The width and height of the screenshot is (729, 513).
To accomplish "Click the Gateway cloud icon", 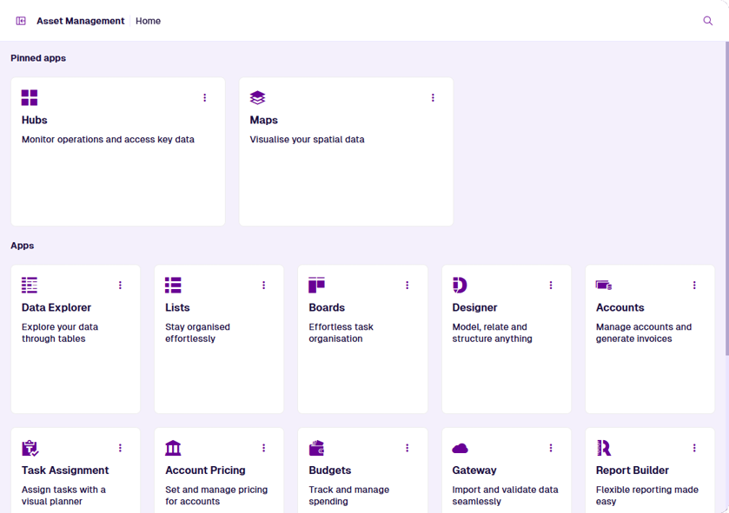I will (x=460, y=448).
